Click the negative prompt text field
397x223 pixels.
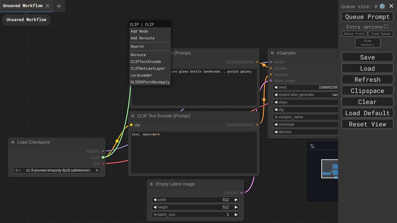pyautogui.click(x=194, y=152)
